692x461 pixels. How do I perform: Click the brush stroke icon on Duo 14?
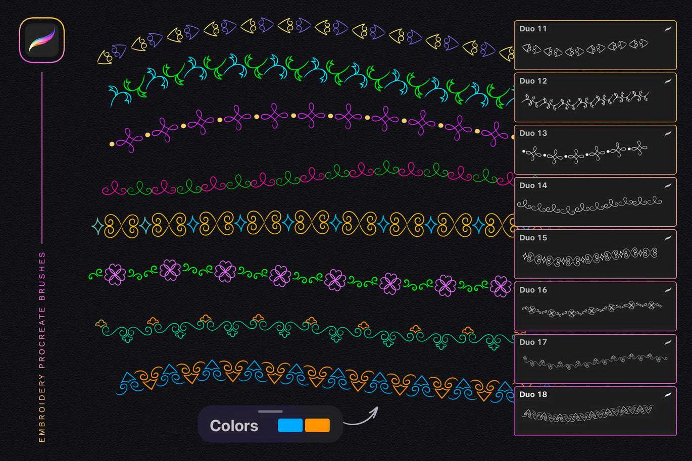pyautogui.click(x=667, y=185)
